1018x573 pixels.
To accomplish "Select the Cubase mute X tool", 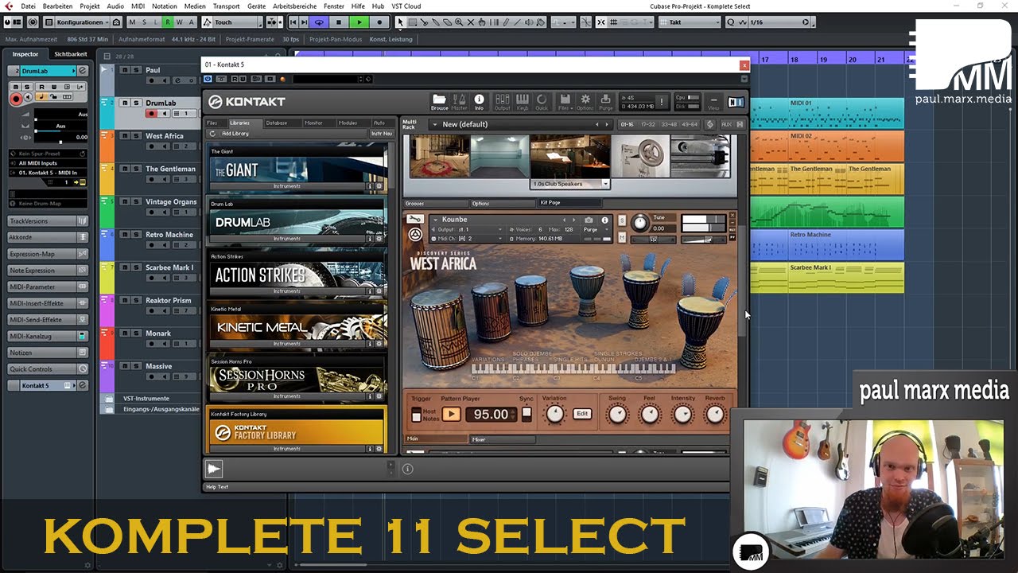I will [x=470, y=22].
